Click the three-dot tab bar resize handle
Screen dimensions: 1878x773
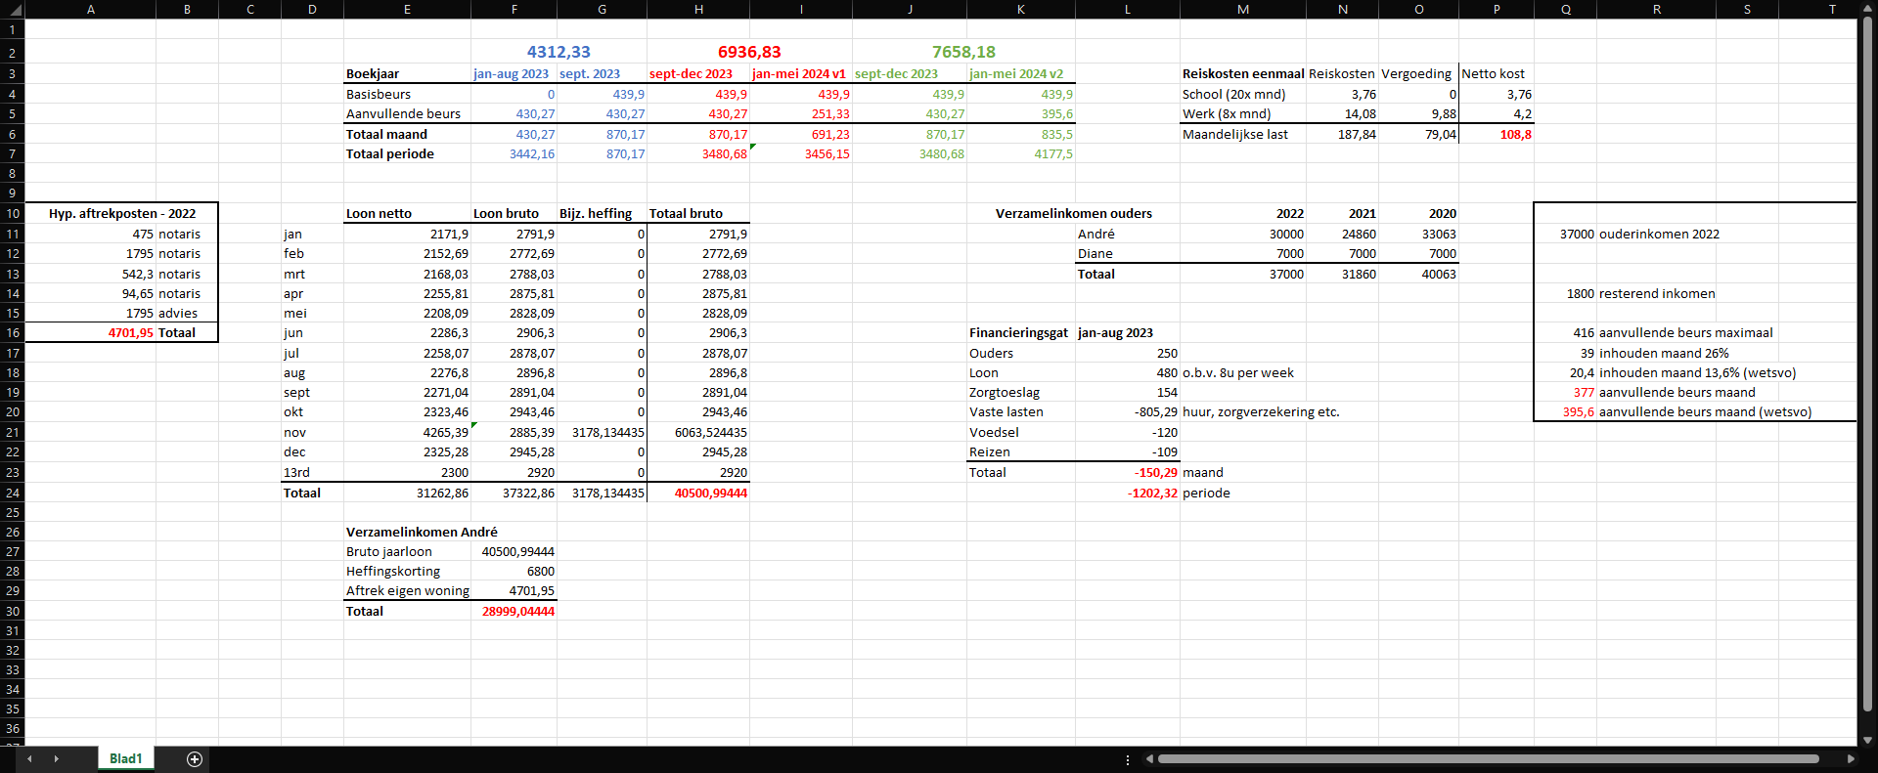(1128, 759)
